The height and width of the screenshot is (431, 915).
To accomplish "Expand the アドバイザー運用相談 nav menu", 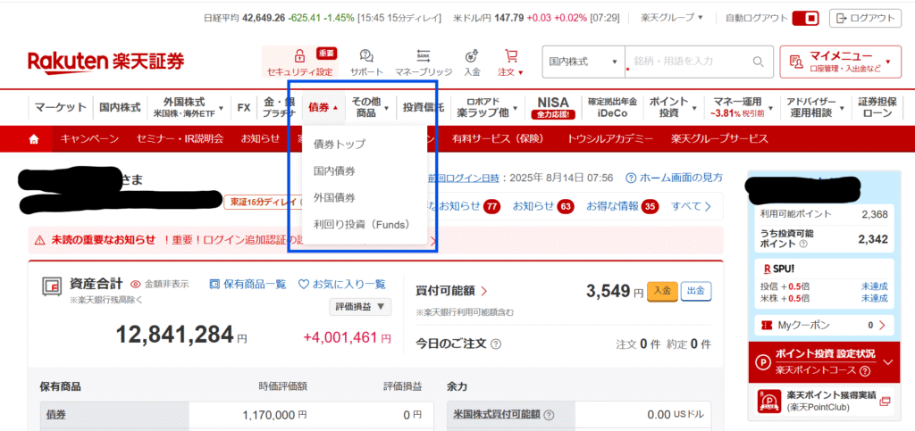I will [815, 107].
